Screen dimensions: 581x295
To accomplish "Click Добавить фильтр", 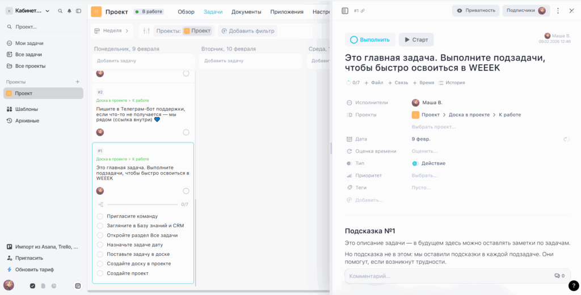I will tap(247, 31).
